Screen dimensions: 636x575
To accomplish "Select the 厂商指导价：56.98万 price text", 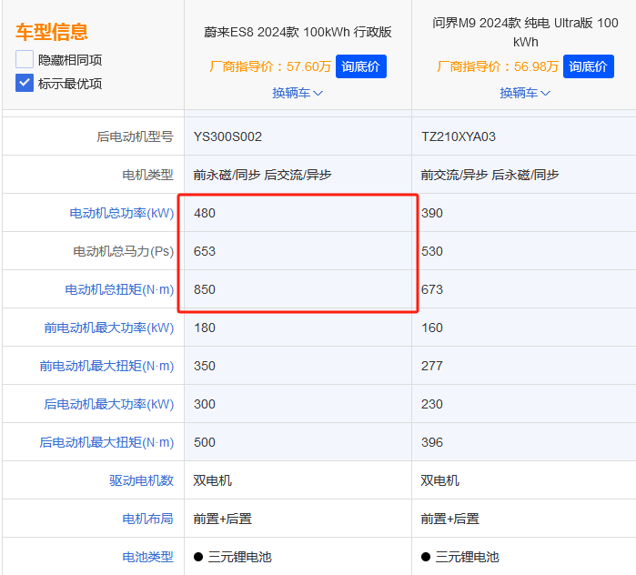I will [x=498, y=66].
